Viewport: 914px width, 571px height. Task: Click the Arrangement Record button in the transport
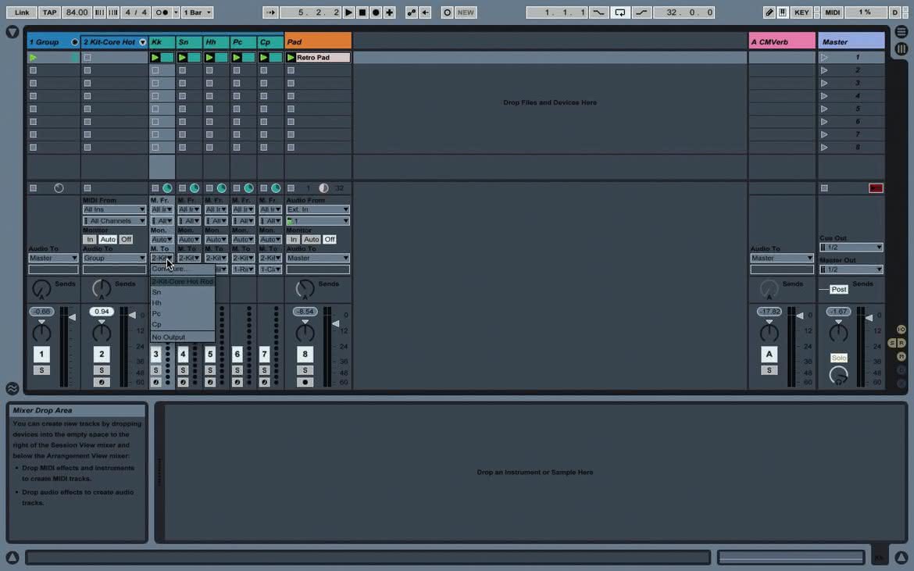click(x=376, y=12)
